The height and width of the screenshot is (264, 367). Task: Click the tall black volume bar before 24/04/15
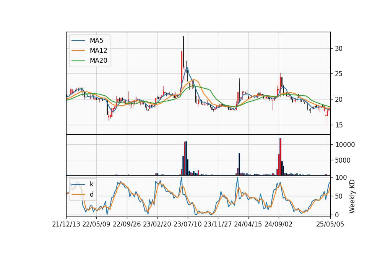point(239,164)
